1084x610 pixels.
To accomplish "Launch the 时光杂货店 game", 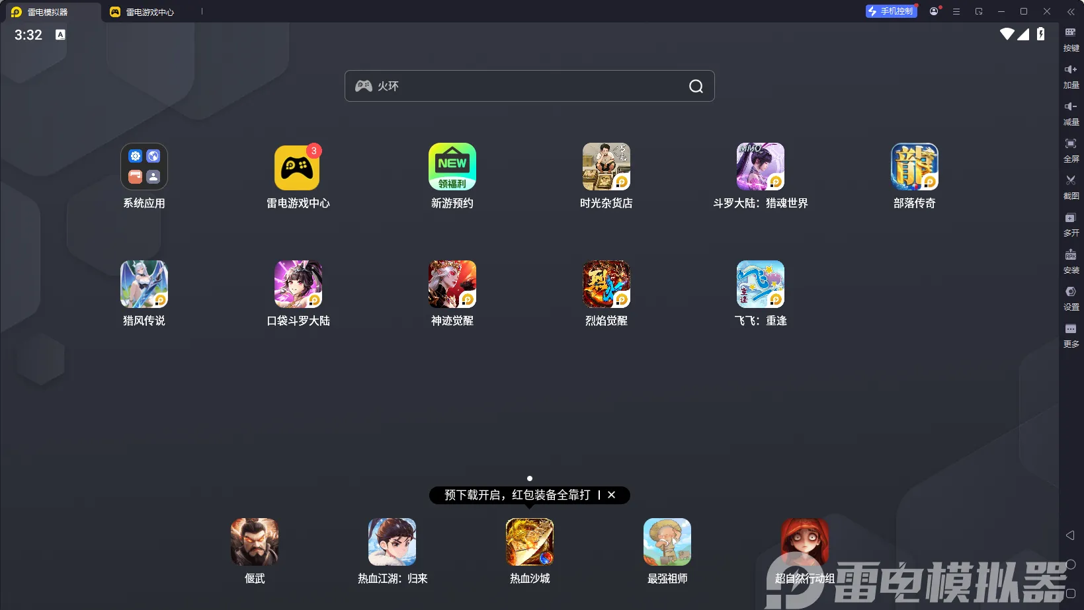I will (x=606, y=167).
